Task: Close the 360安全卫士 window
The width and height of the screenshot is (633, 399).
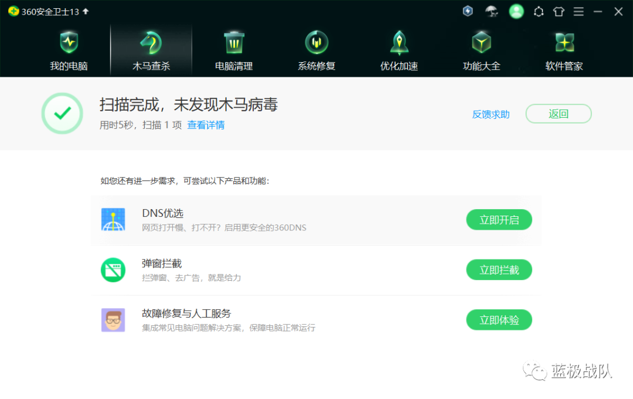Action: click(618, 12)
